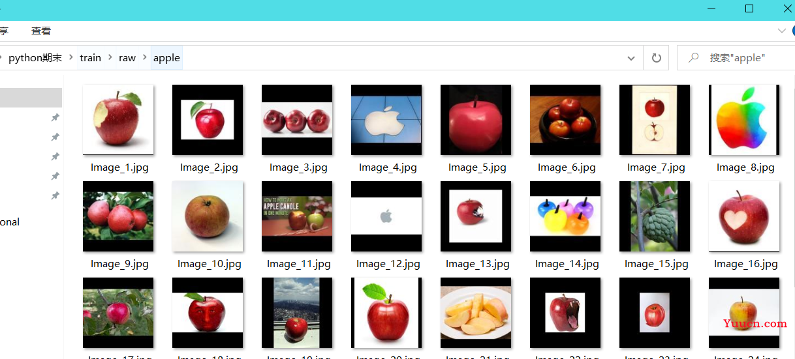
Task: Click the Image_14.jpg file name
Action: 567,264
